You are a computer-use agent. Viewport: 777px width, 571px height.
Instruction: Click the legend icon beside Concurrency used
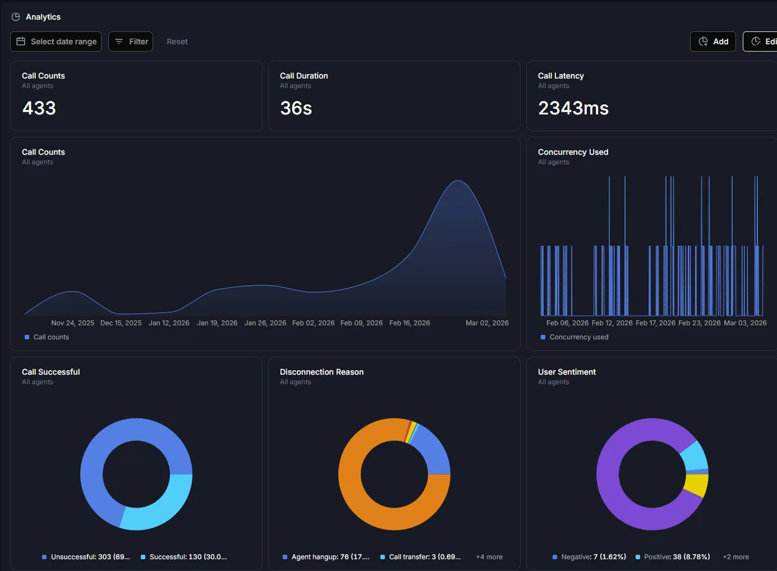(x=542, y=337)
